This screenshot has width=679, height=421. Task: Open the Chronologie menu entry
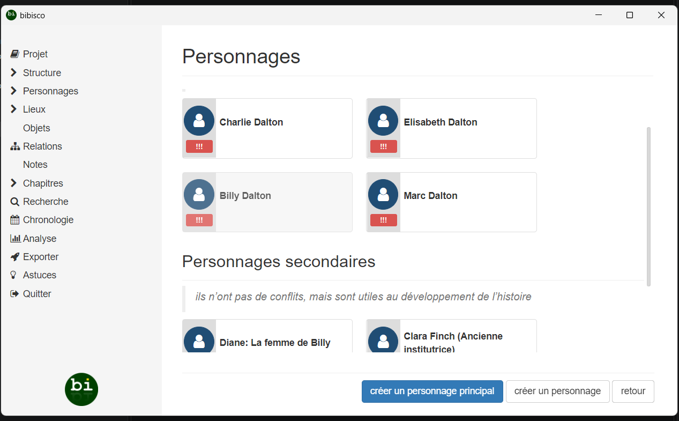48,220
